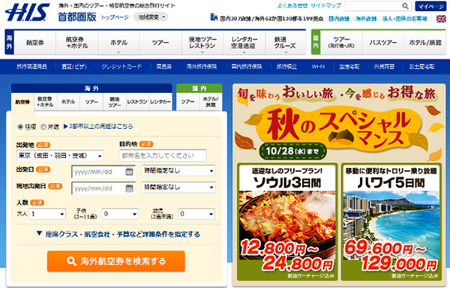
Task: Open the 出発日 time dropdown
Action: pos(178,171)
